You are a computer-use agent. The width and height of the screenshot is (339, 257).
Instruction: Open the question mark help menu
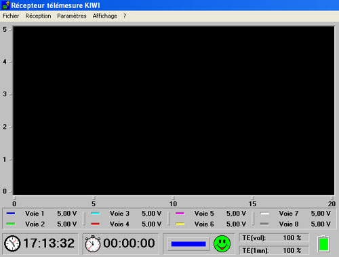coord(125,16)
